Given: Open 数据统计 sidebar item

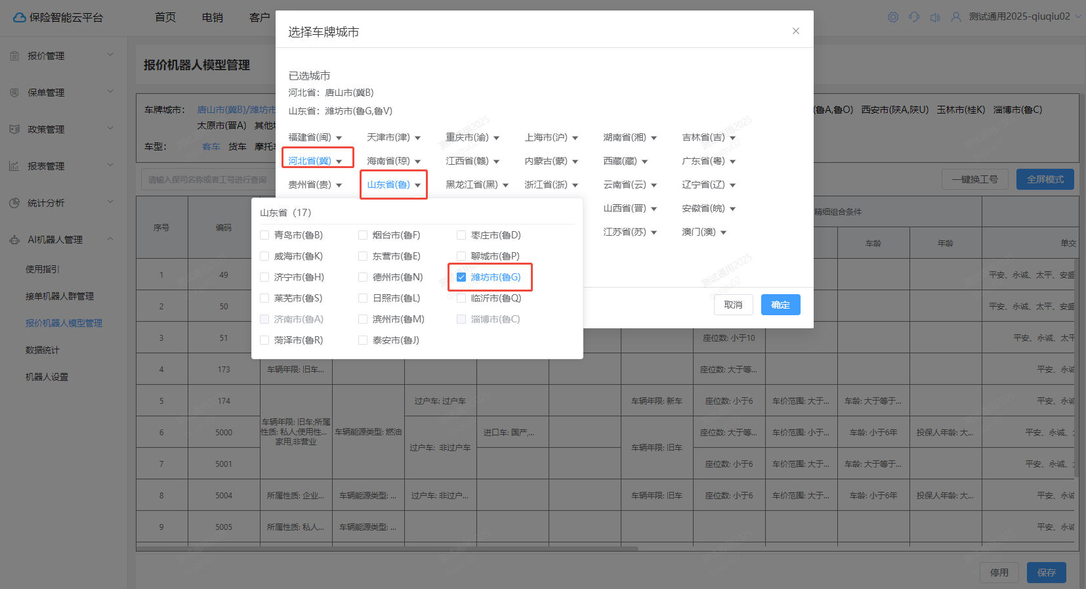Looking at the screenshot, I should [43, 350].
